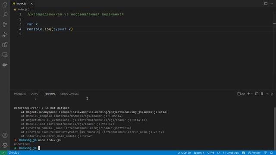Open the terminal launch profile dropdown

[x=252, y=94]
